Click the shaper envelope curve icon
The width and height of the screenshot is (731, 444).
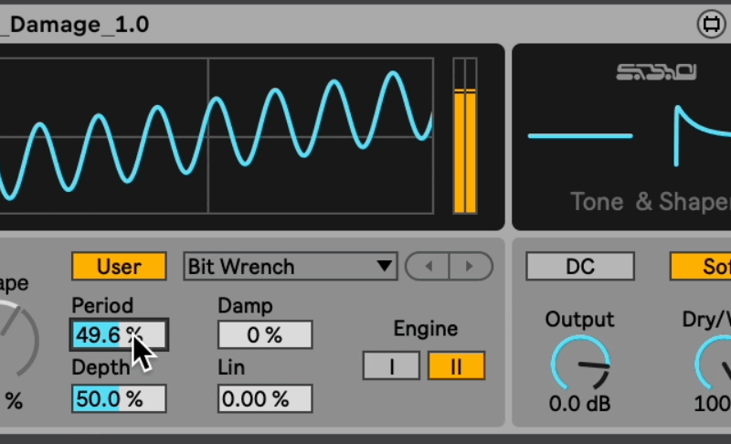click(701, 135)
